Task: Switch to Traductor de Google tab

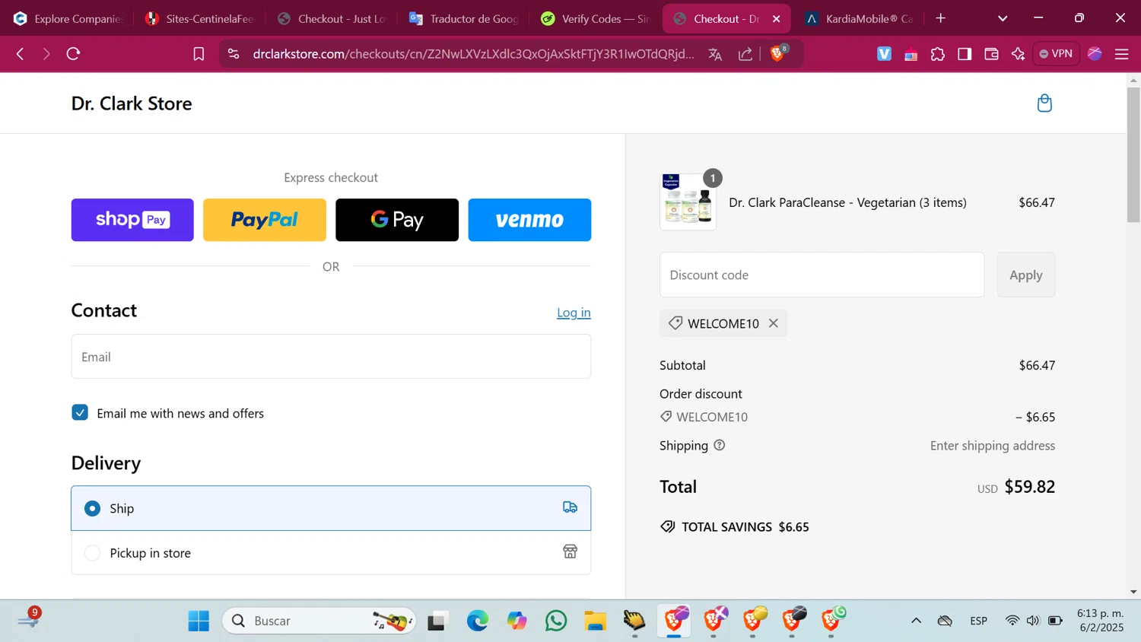Action: (463, 18)
